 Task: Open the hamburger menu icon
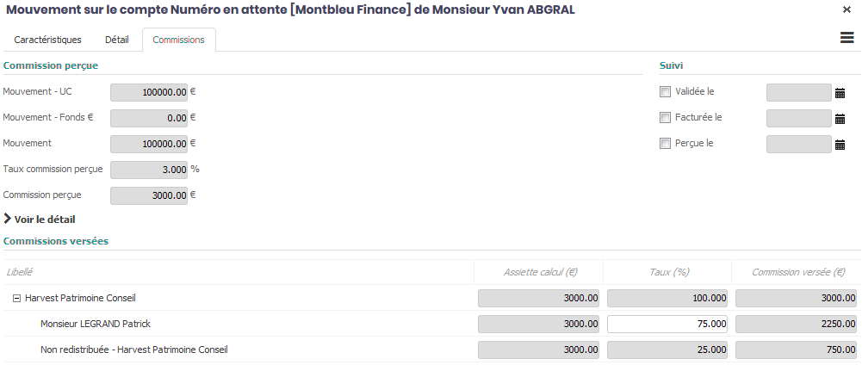[846, 38]
